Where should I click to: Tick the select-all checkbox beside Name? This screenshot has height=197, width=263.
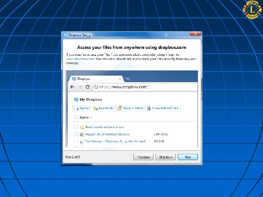(x=76, y=117)
